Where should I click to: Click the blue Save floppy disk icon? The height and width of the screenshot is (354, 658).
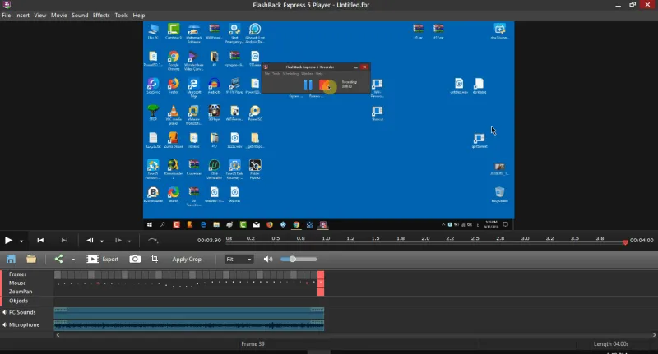(x=11, y=259)
